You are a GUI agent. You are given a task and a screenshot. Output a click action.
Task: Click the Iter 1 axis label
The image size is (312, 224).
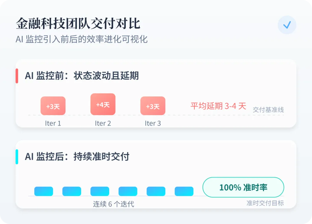click(53, 124)
